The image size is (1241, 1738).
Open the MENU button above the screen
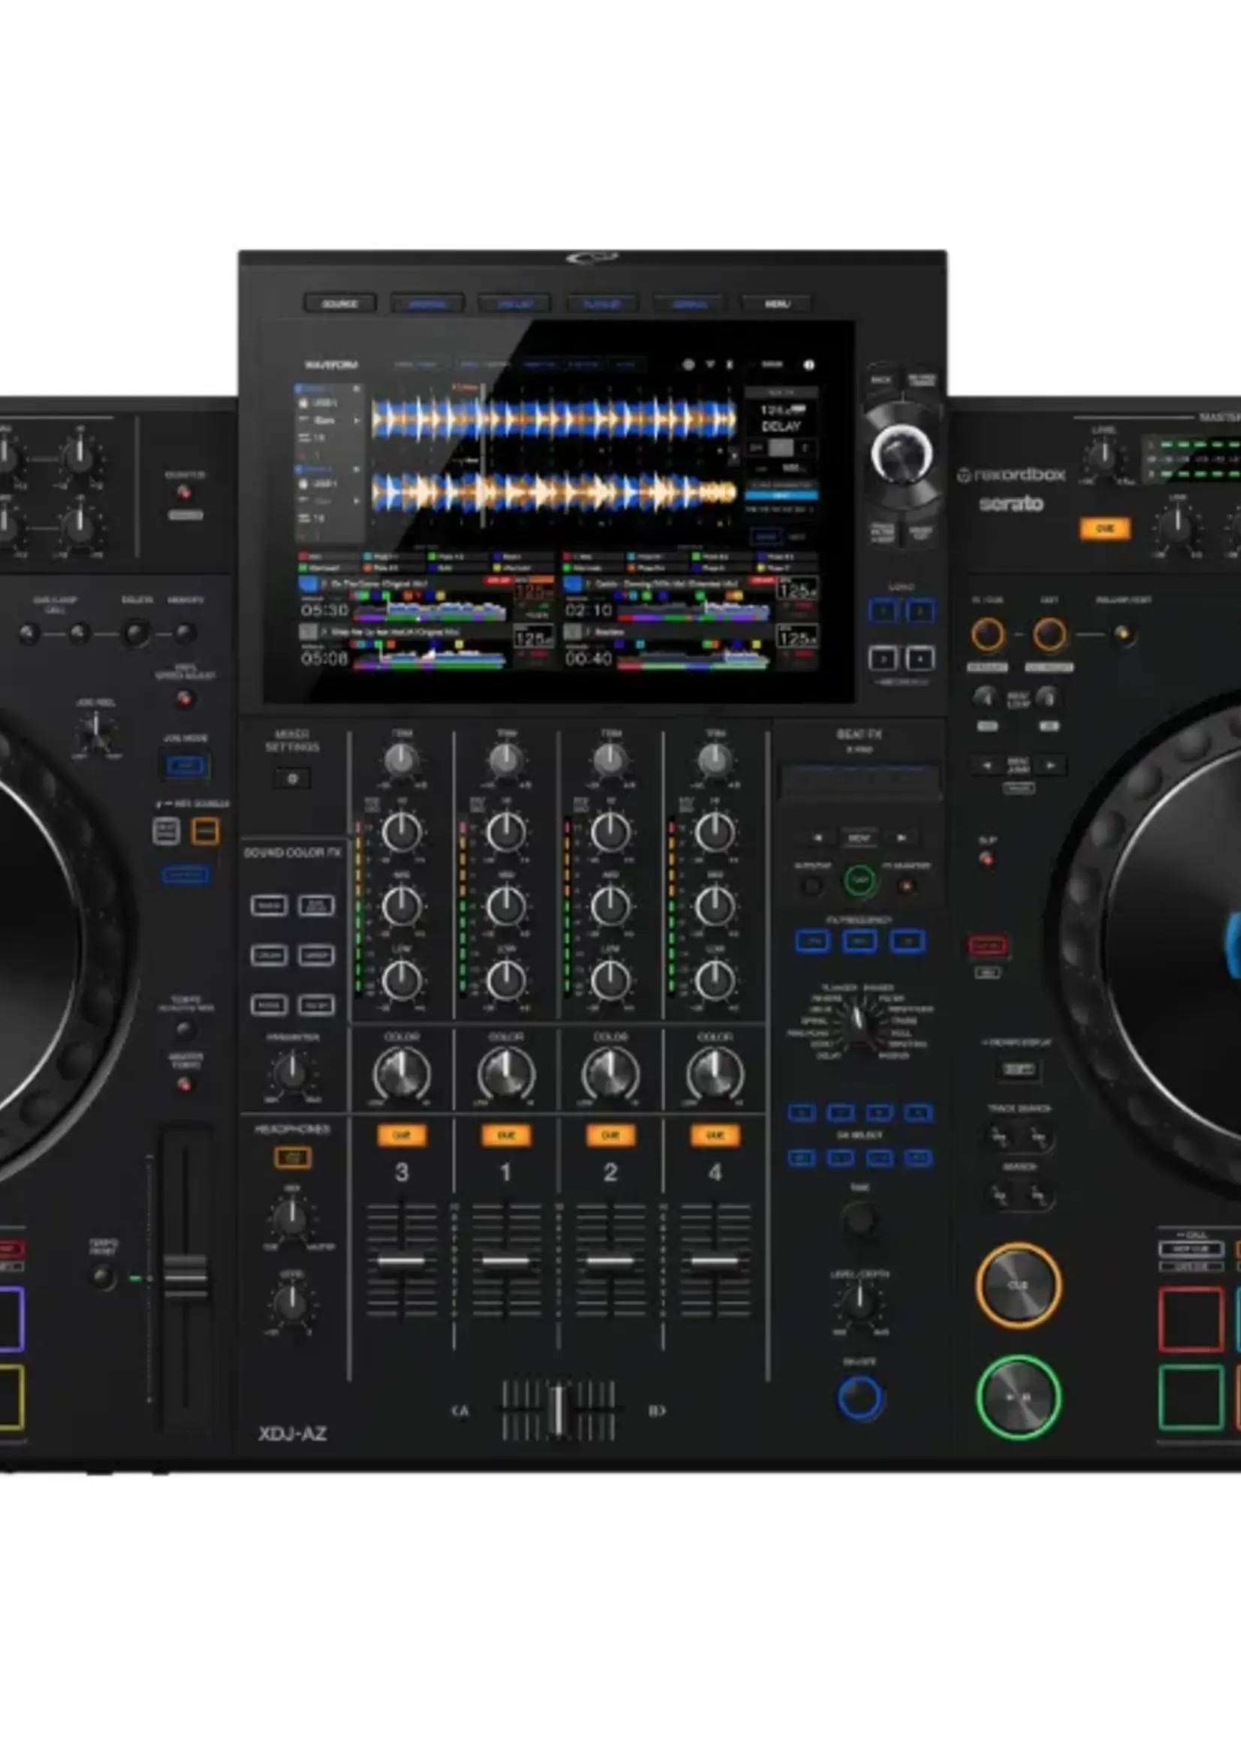click(x=777, y=304)
